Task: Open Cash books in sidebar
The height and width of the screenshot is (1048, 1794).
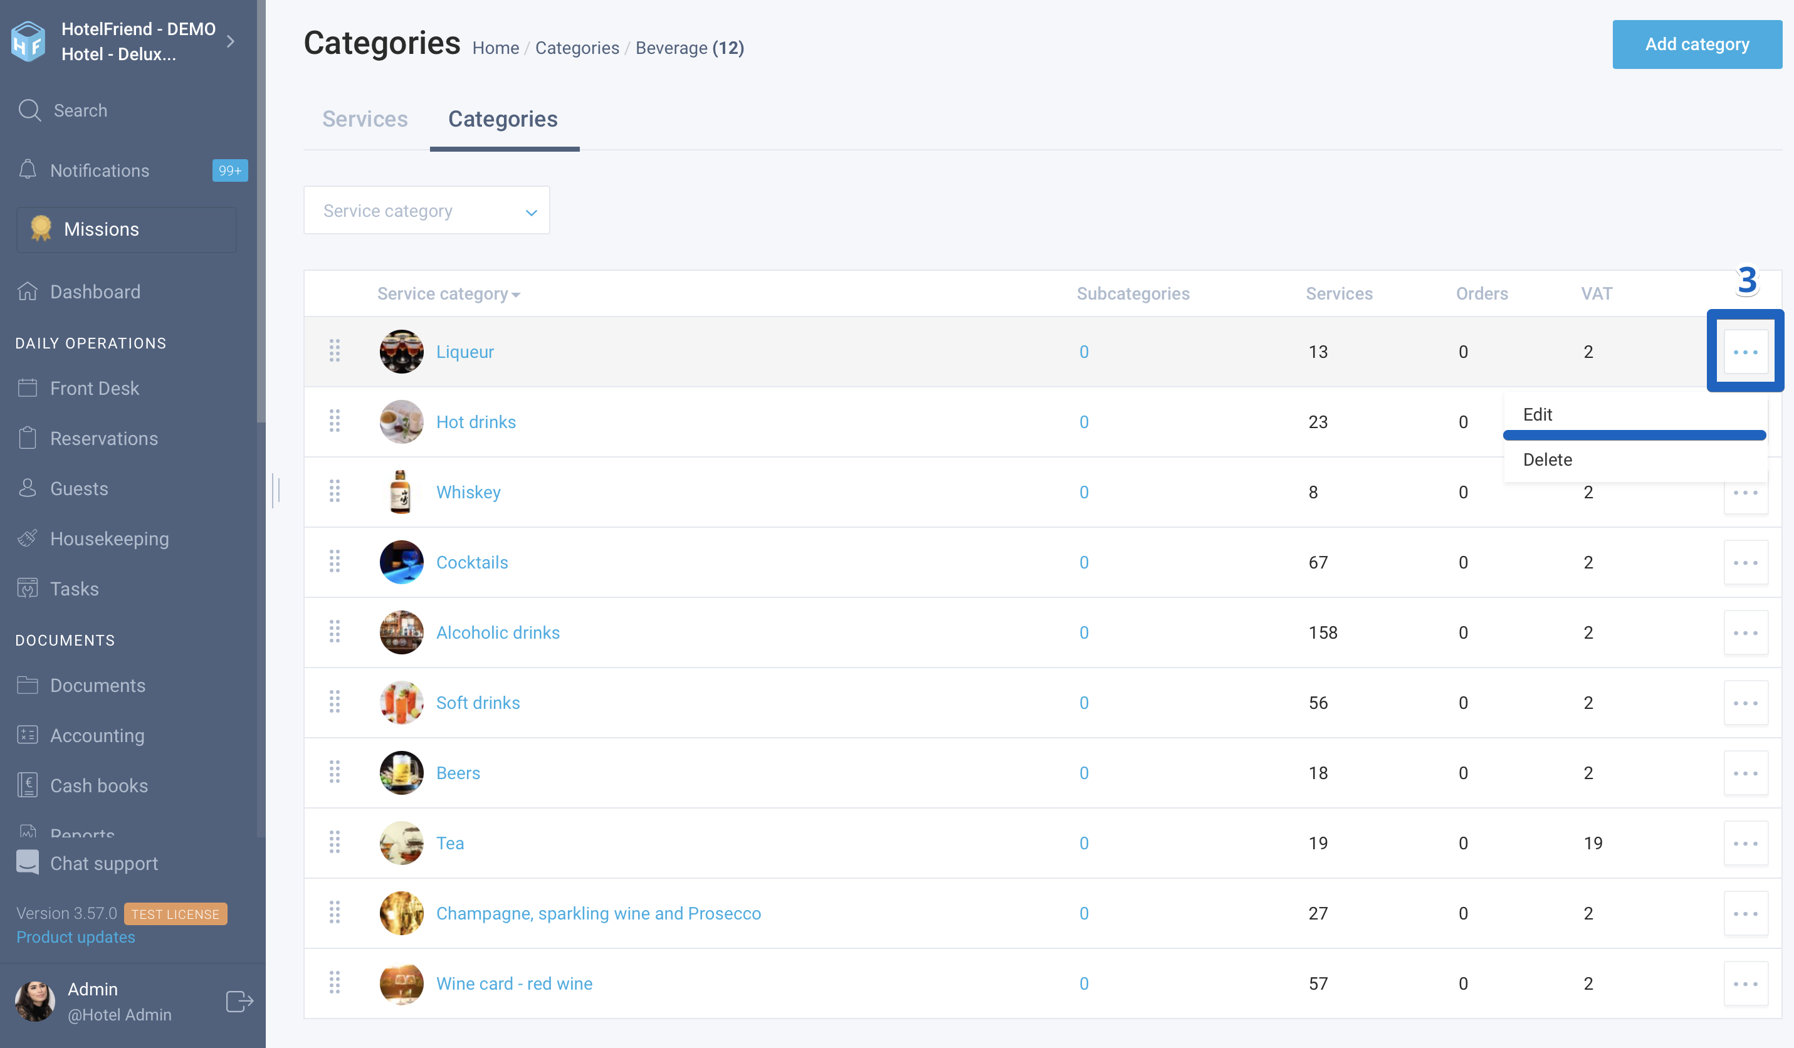Action: tap(99, 785)
